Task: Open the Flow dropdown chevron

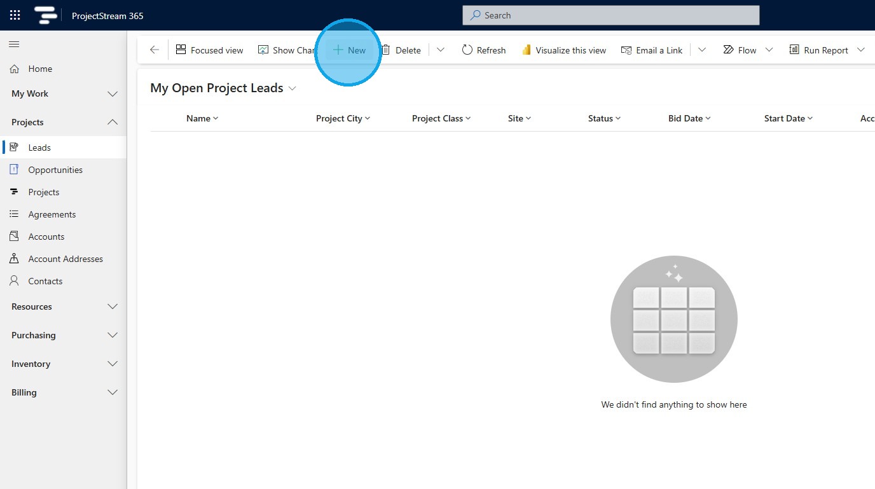Action: pos(769,50)
